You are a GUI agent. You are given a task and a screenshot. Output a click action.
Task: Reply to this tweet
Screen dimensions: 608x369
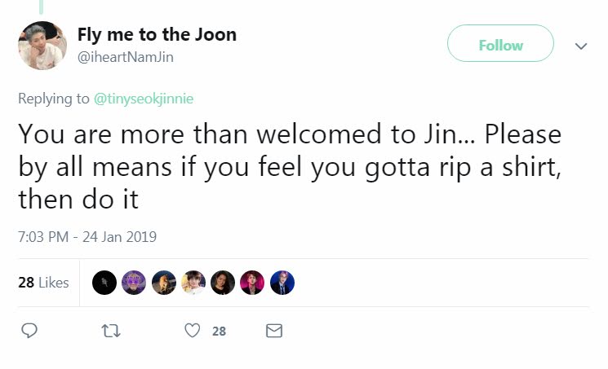(29, 332)
